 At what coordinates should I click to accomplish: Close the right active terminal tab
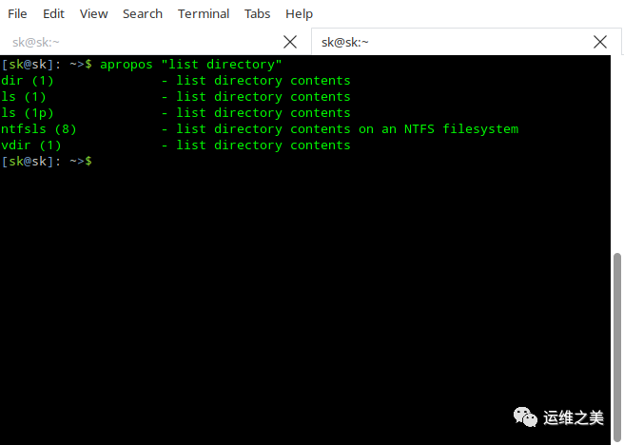(600, 42)
